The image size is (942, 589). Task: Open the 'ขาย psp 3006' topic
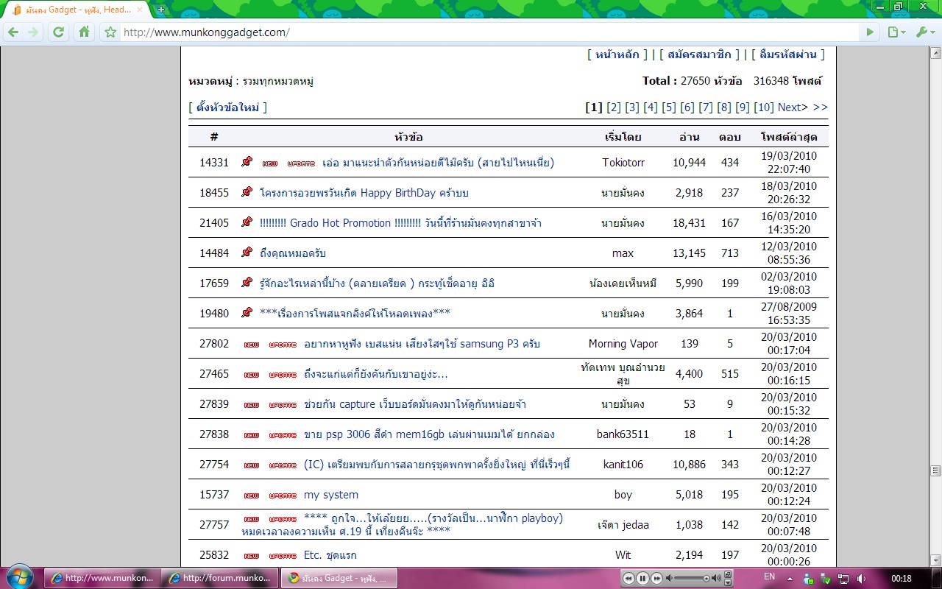pos(429,434)
